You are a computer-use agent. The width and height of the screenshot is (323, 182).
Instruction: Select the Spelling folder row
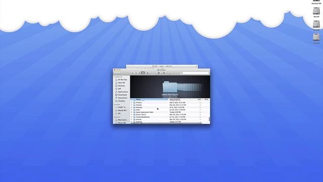(170, 122)
